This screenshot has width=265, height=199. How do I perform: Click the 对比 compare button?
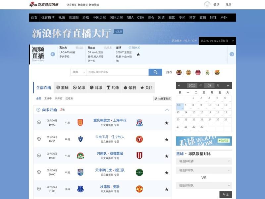(226, 194)
